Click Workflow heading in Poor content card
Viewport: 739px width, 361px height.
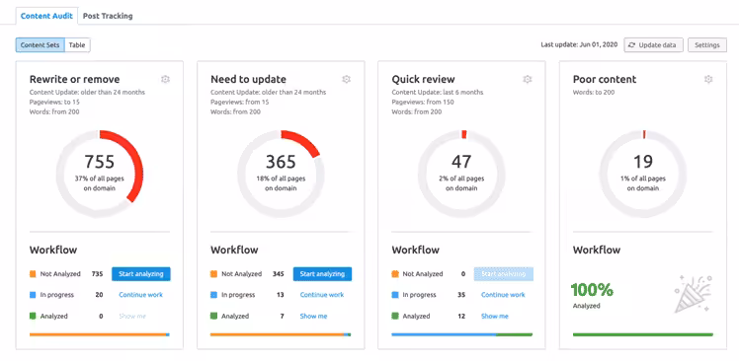tap(597, 250)
